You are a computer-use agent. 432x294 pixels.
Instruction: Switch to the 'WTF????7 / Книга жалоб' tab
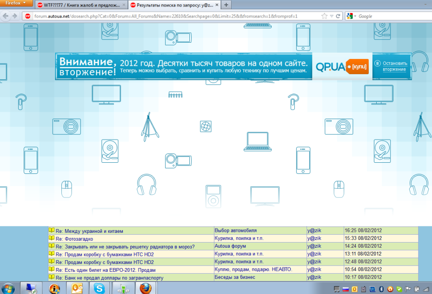pos(79,5)
